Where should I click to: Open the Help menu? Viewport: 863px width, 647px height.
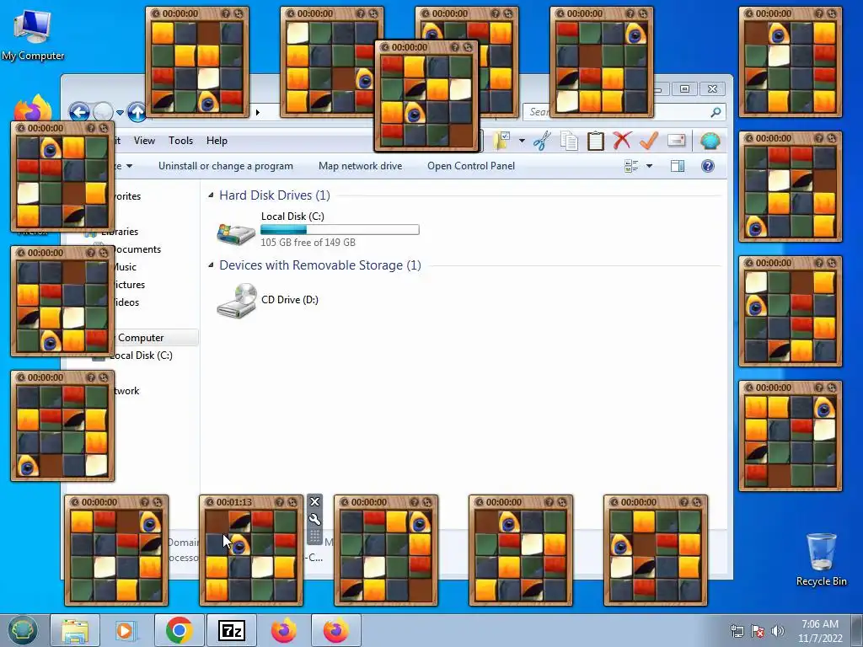[217, 141]
